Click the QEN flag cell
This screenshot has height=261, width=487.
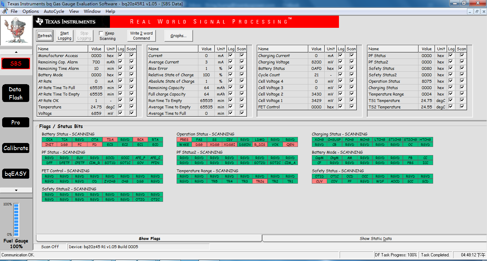click(290, 145)
